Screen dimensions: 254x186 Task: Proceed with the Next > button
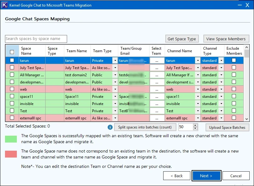pos(206,176)
